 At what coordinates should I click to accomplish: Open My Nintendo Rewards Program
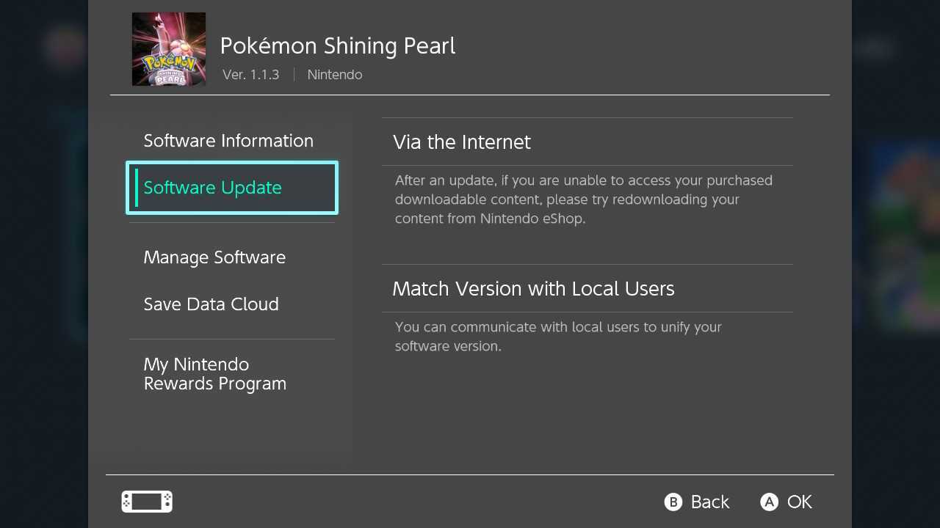(214, 374)
